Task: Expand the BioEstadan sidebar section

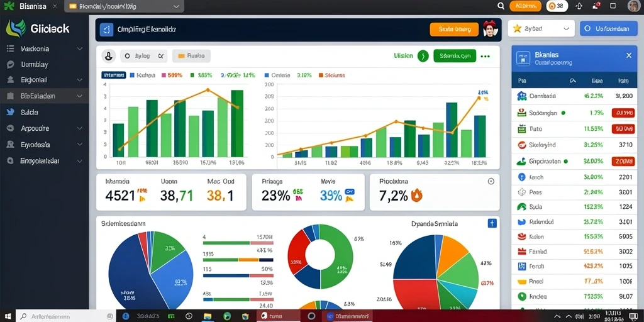Action: click(x=80, y=96)
